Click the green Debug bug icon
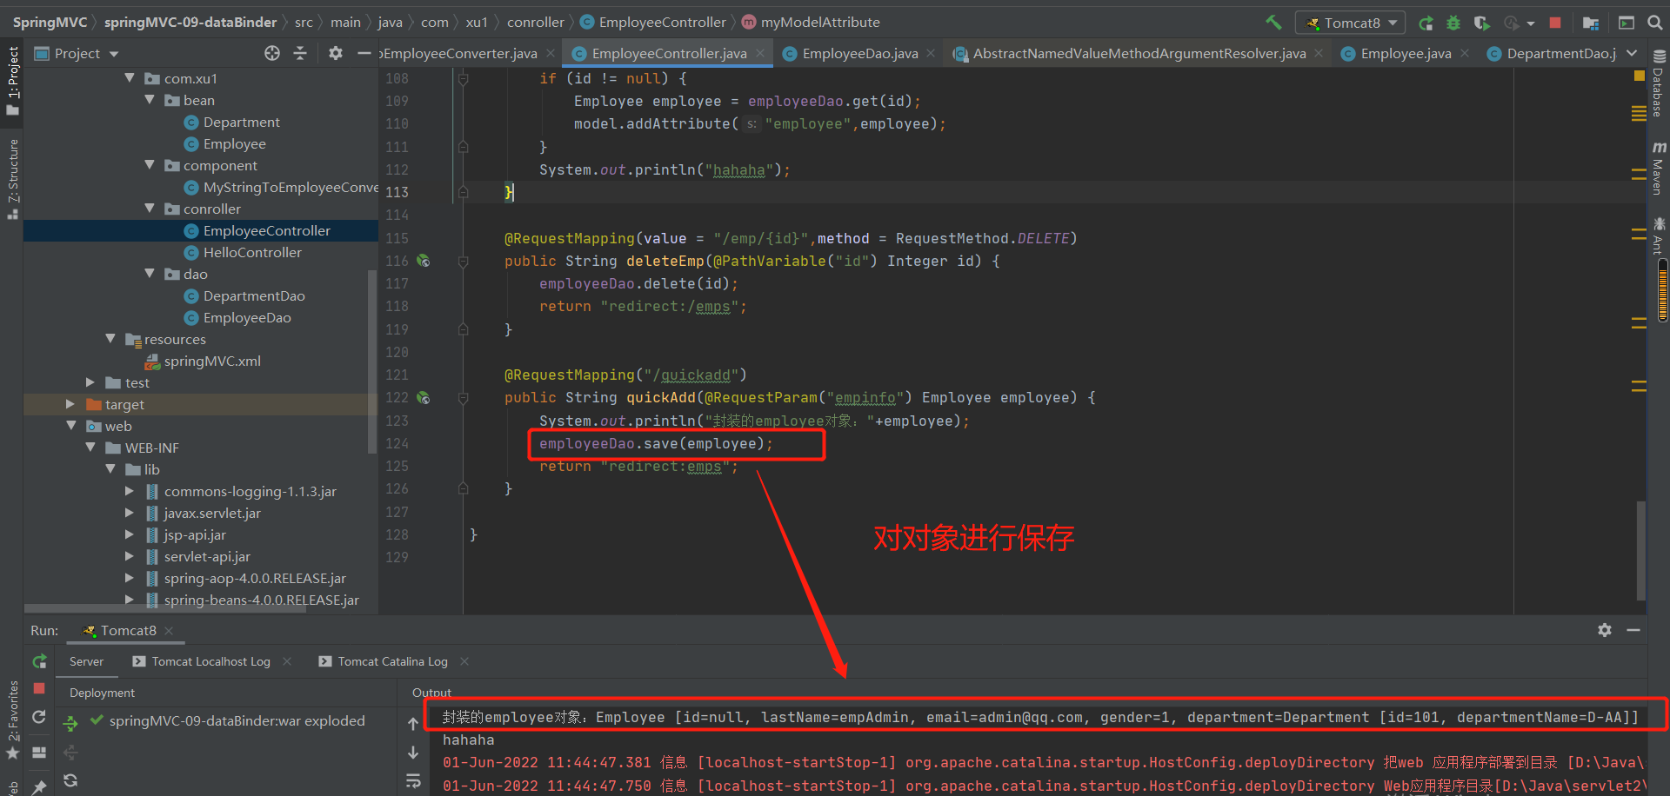Screen dimensions: 1670x796 tap(1453, 23)
